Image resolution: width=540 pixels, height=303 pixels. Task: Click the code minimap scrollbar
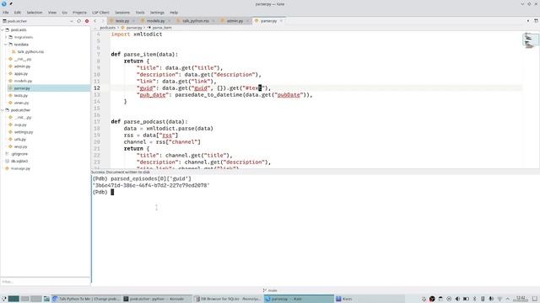[531, 40]
